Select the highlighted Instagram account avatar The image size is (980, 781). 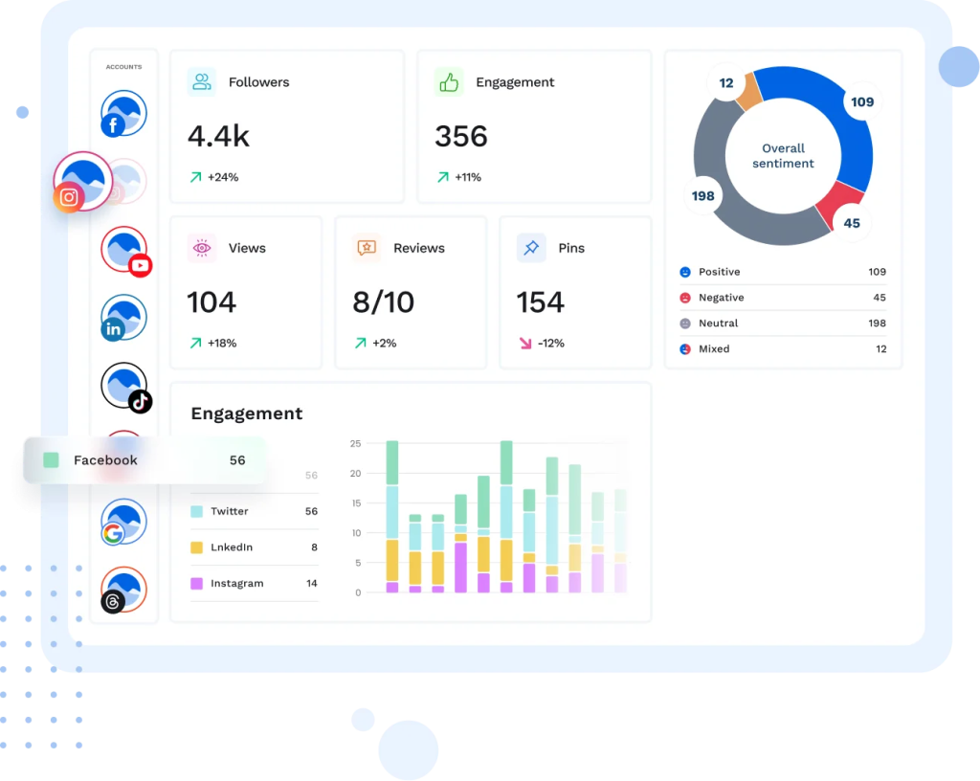(x=82, y=181)
